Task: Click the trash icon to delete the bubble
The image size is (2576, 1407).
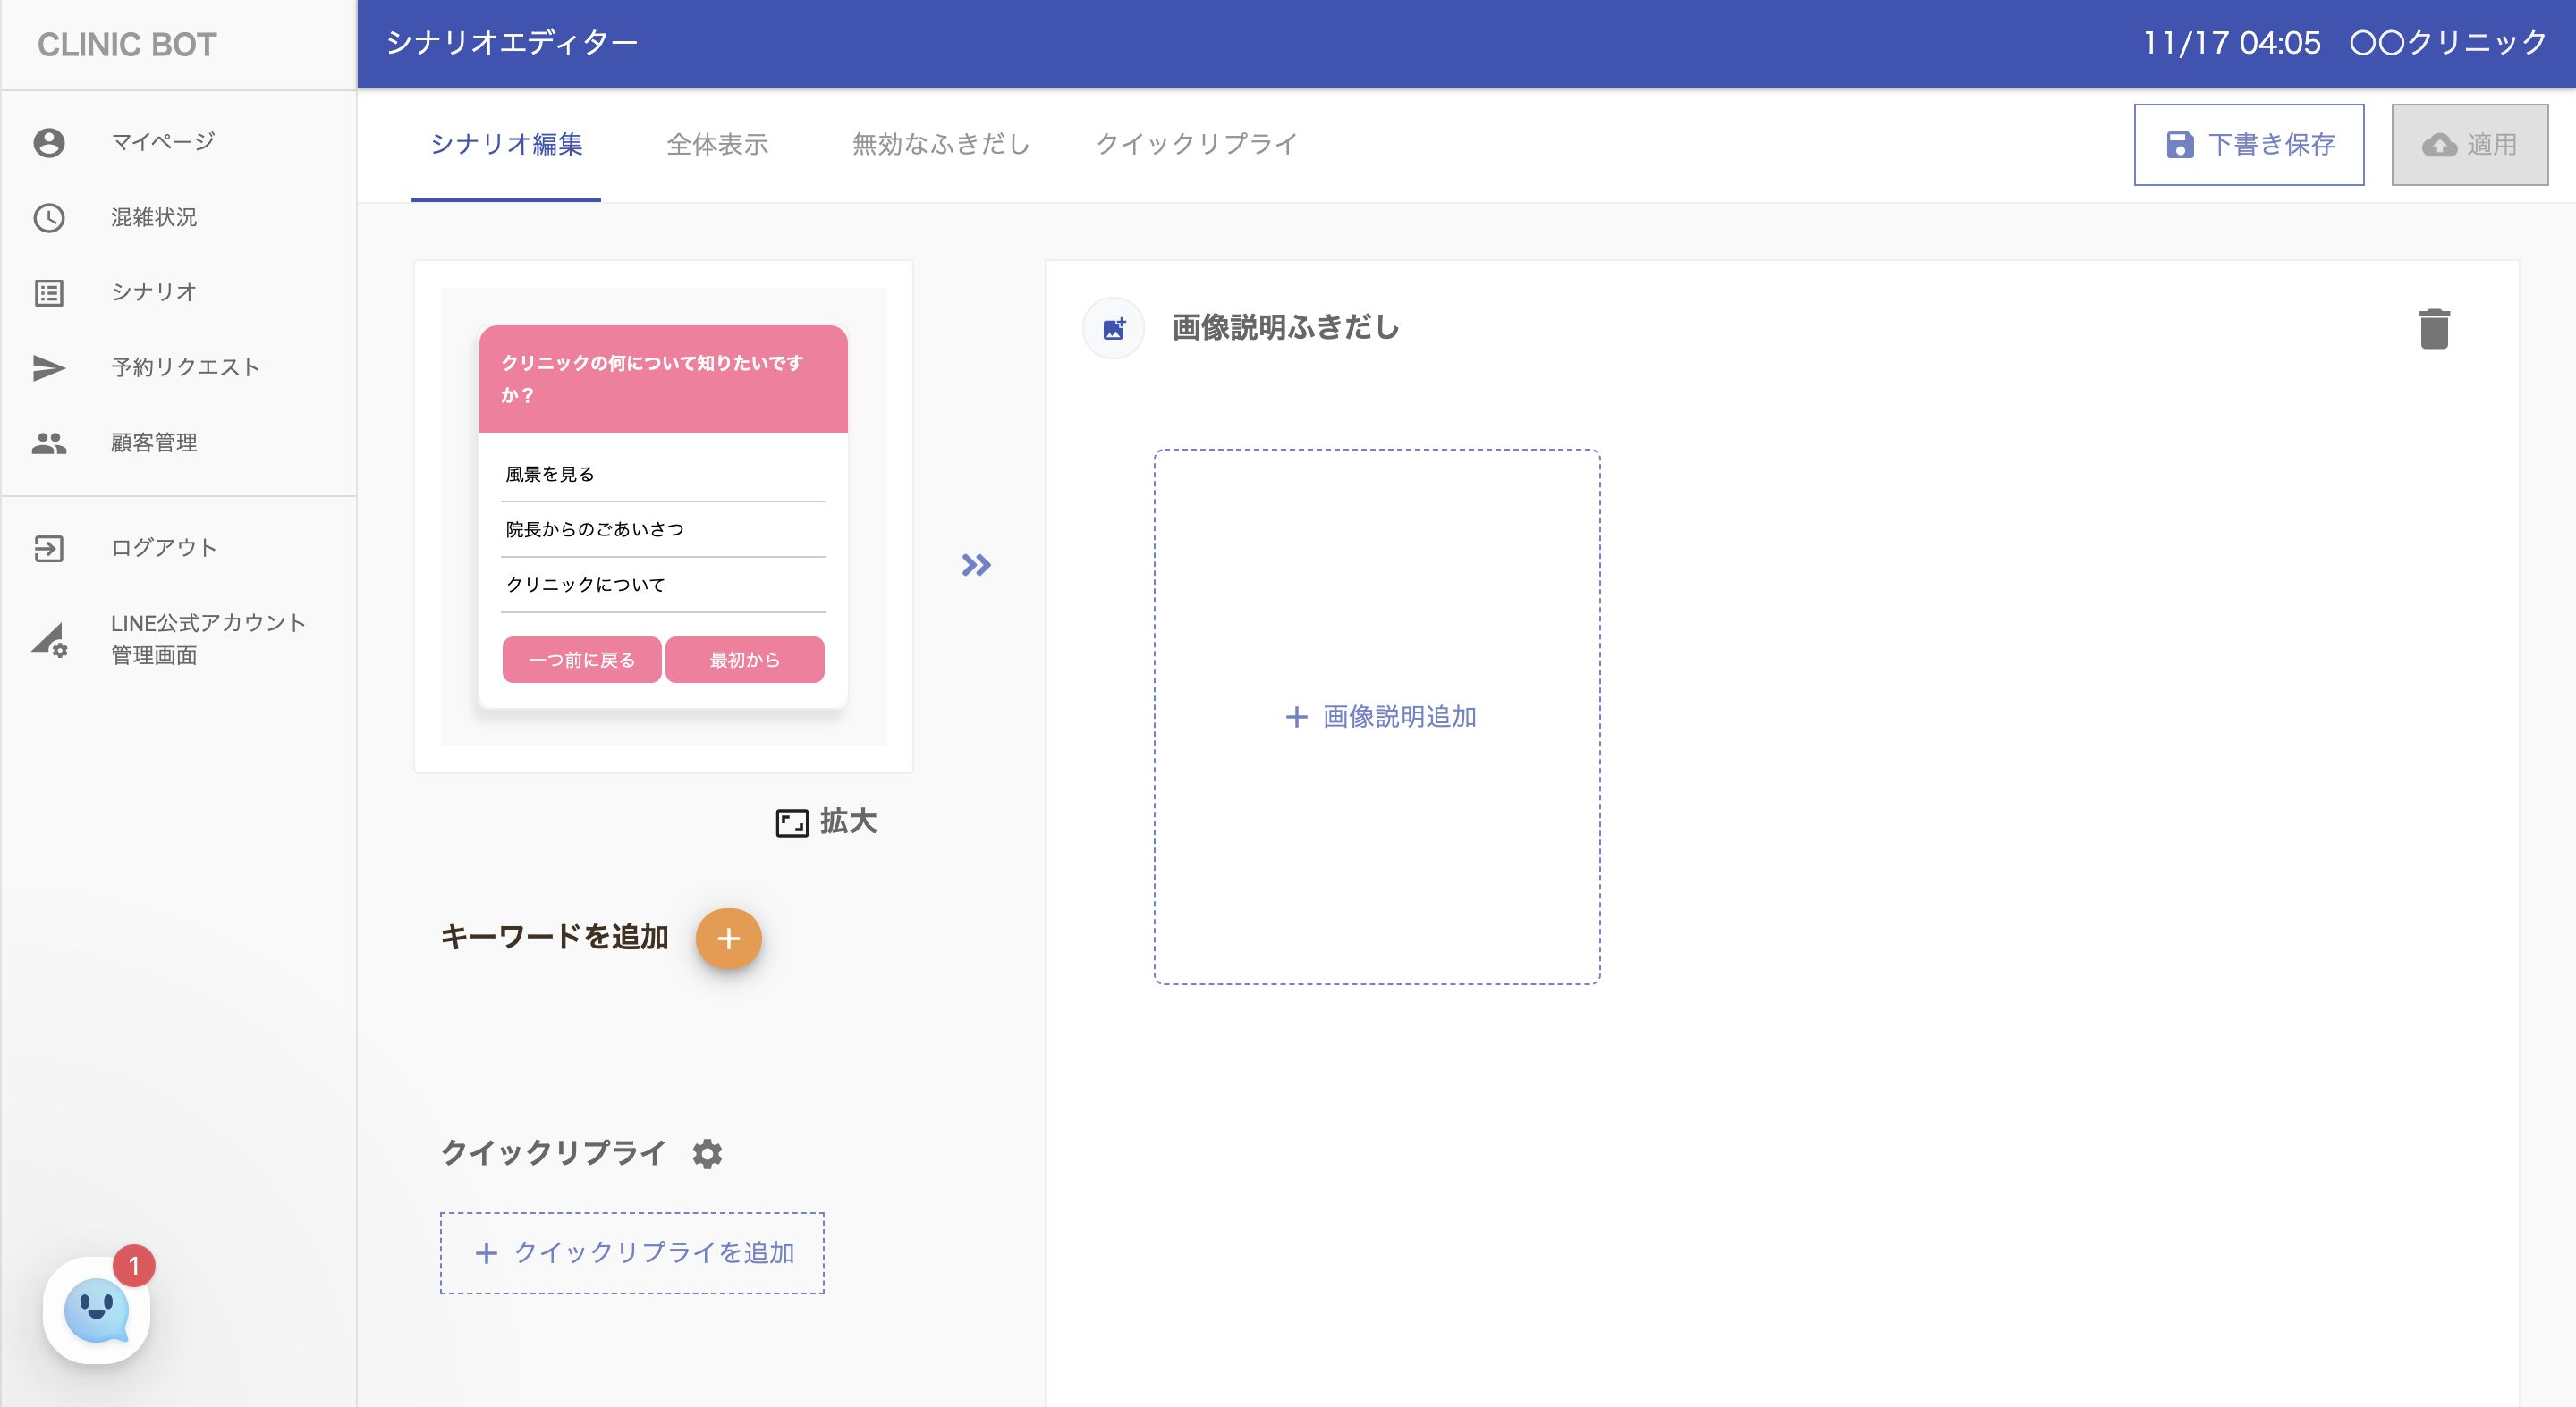Action: (x=2433, y=329)
